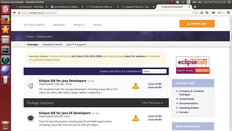Open green globe application in dock
The height and width of the screenshot is (131, 232).
click(5, 60)
